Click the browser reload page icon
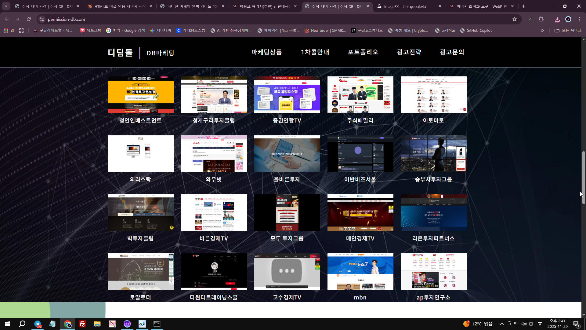 (29, 19)
